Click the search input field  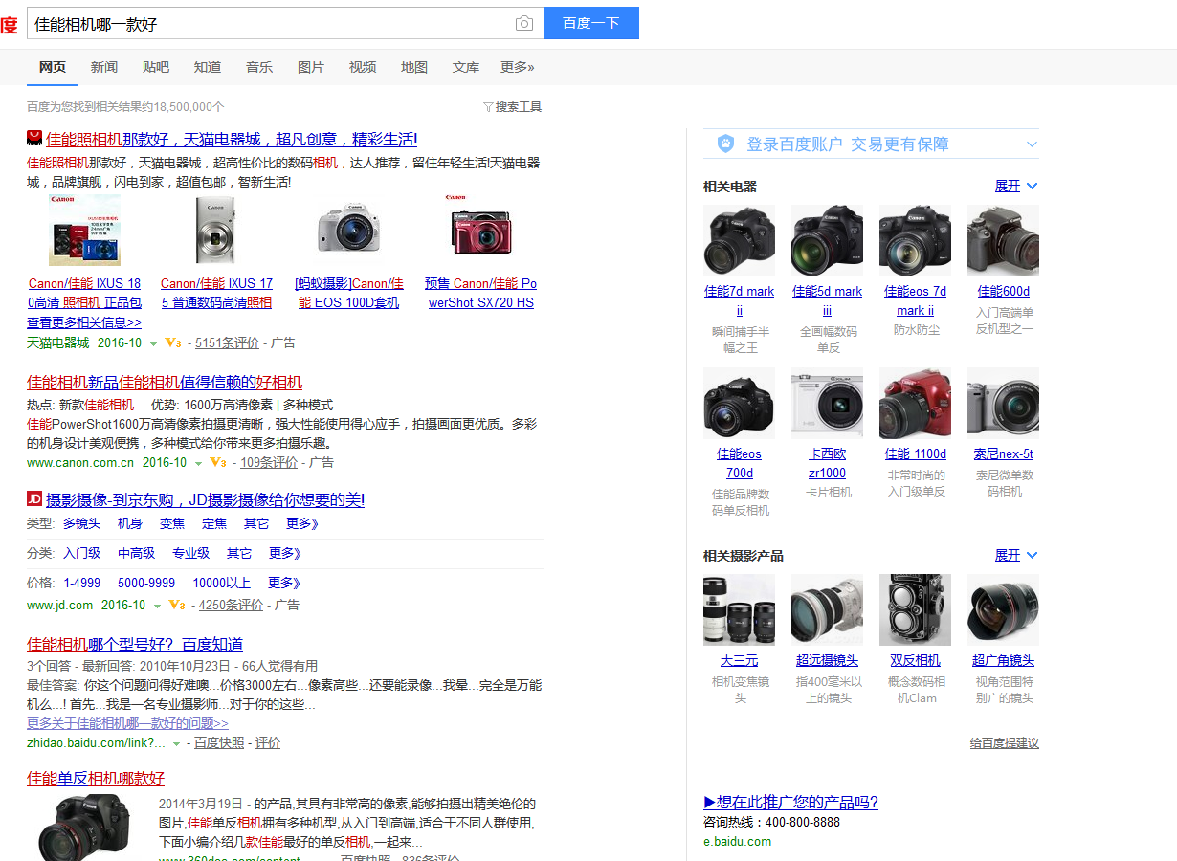pyautogui.click(x=268, y=24)
